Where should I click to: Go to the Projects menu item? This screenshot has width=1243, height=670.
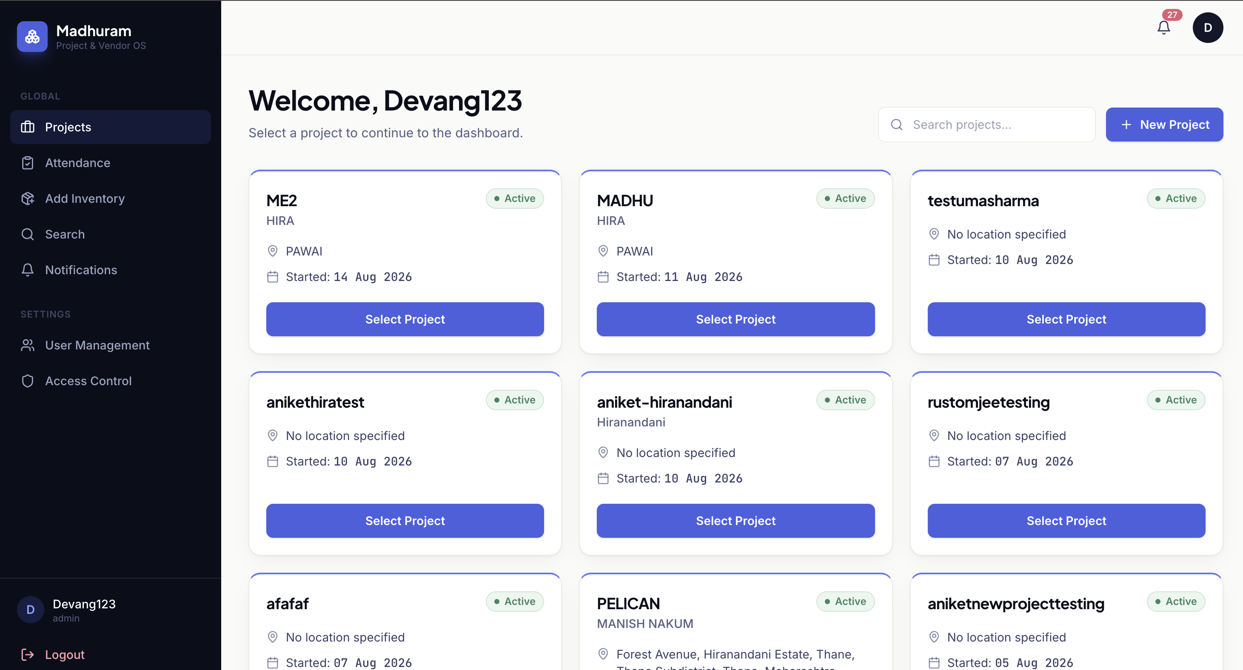tap(111, 127)
